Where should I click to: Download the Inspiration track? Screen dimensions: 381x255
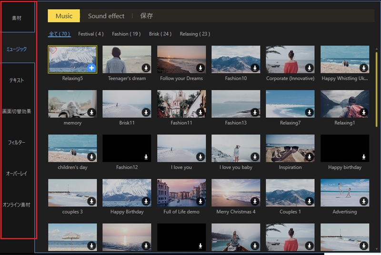coord(309,157)
